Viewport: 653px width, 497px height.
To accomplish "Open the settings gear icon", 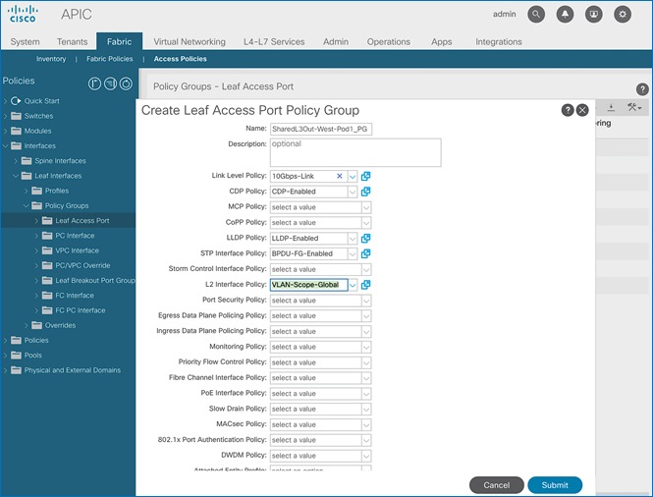I will coord(623,14).
